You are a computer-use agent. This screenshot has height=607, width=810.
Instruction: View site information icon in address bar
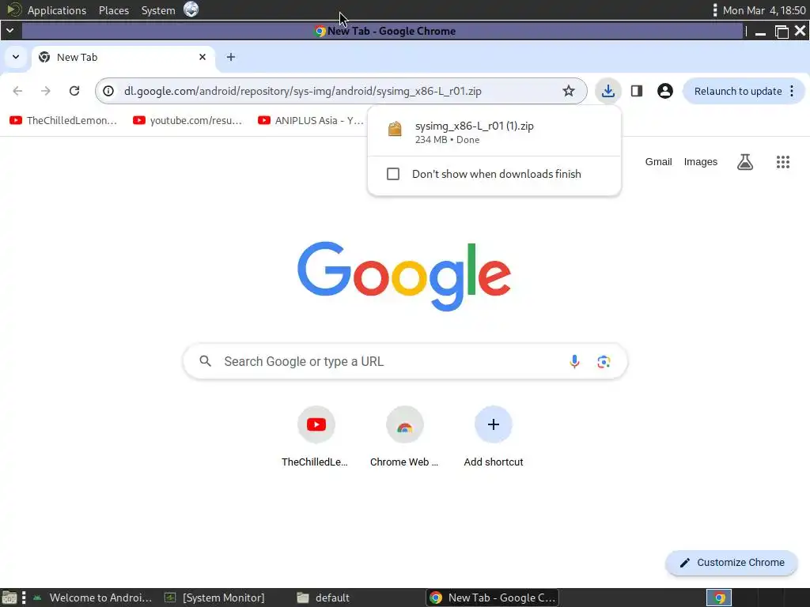[108, 91]
